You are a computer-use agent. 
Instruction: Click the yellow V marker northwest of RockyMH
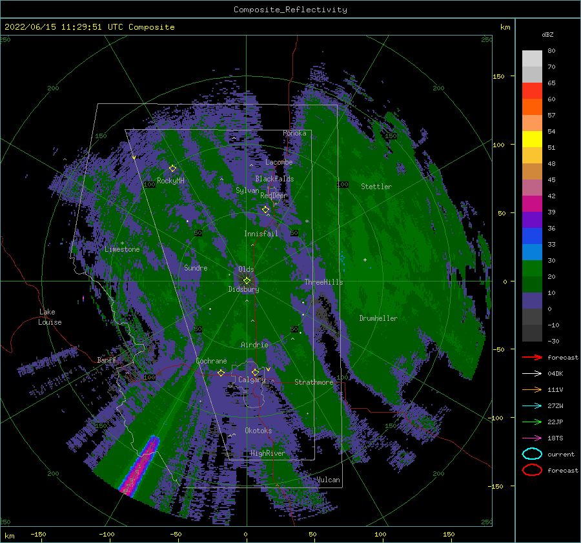134,158
